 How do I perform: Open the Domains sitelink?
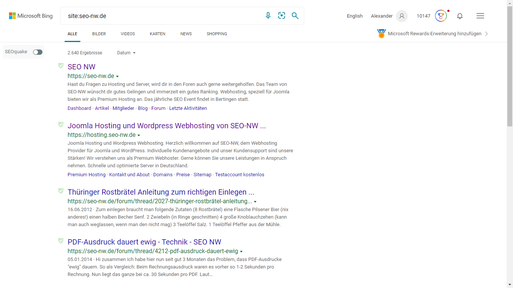click(x=163, y=175)
